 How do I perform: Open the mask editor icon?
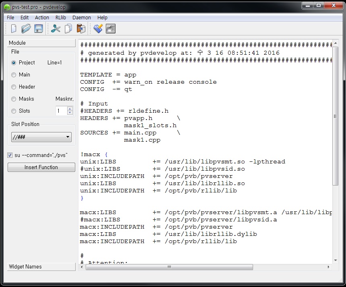(x=110, y=28)
